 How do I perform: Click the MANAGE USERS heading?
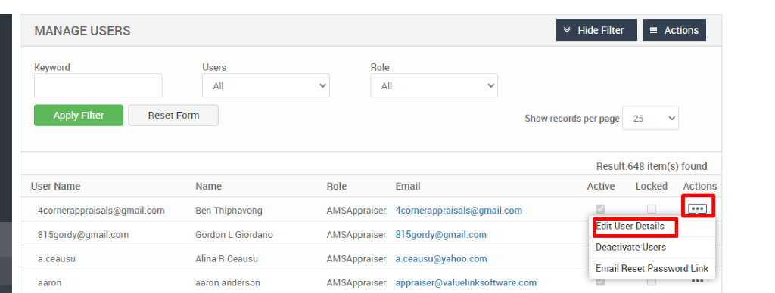pyautogui.click(x=82, y=30)
